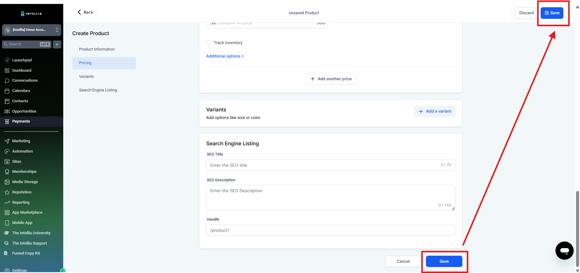Open the Automation icon in sidebar
Screen dimensions: 580x273
pyautogui.click(x=7, y=151)
